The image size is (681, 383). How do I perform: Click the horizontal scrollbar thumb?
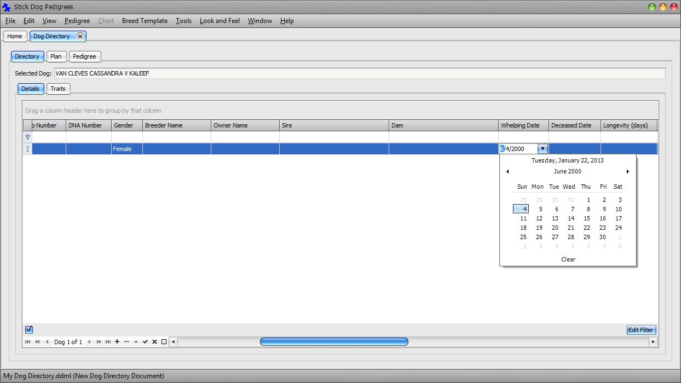click(x=334, y=342)
